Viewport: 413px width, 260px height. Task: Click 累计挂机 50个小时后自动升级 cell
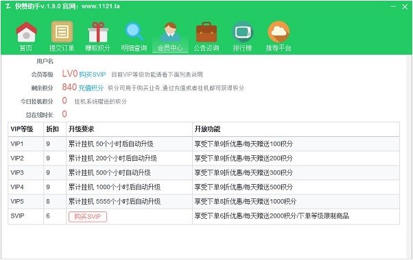point(130,144)
